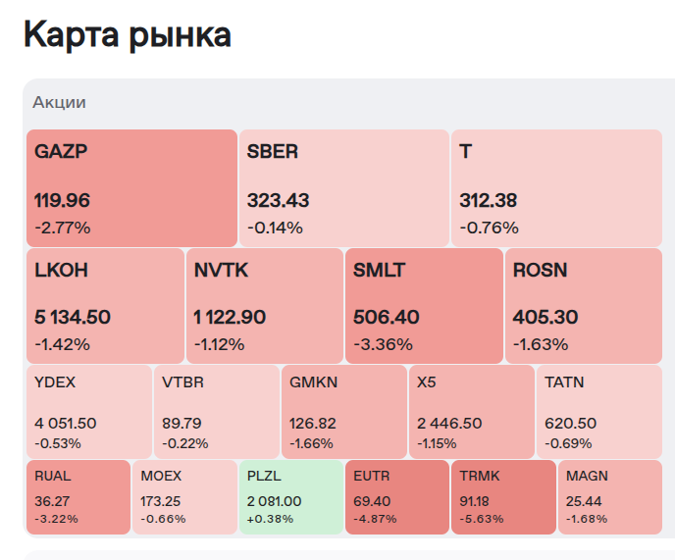The height and width of the screenshot is (560, 675).
Task: Open the T stock tile at 312.38
Action: (556, 188)
